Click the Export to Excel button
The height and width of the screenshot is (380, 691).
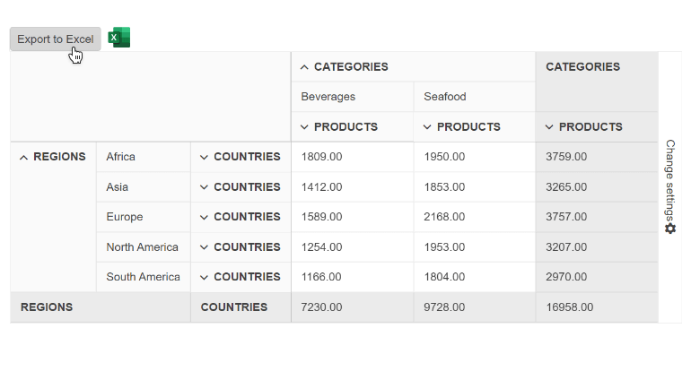(55, 39)
